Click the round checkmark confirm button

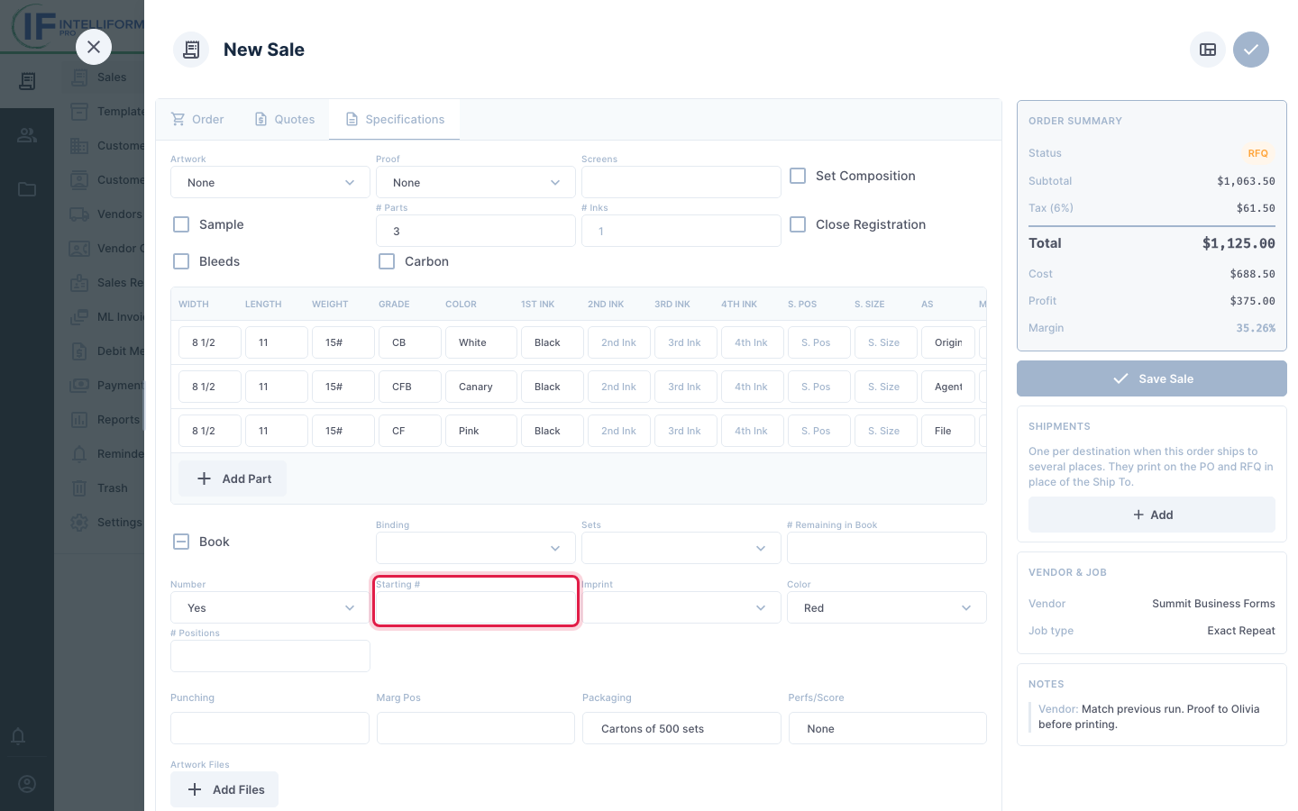[1251, 50]
